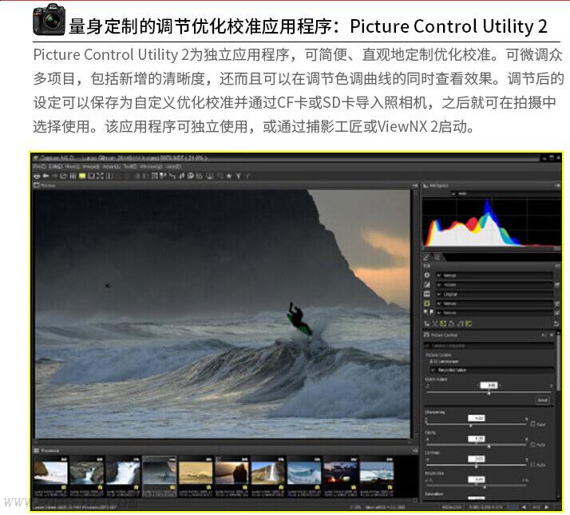Click the star rating toolbar icon
Image resolution: width=570 pixels, height=515 pixels.
(x=228, y=176)
